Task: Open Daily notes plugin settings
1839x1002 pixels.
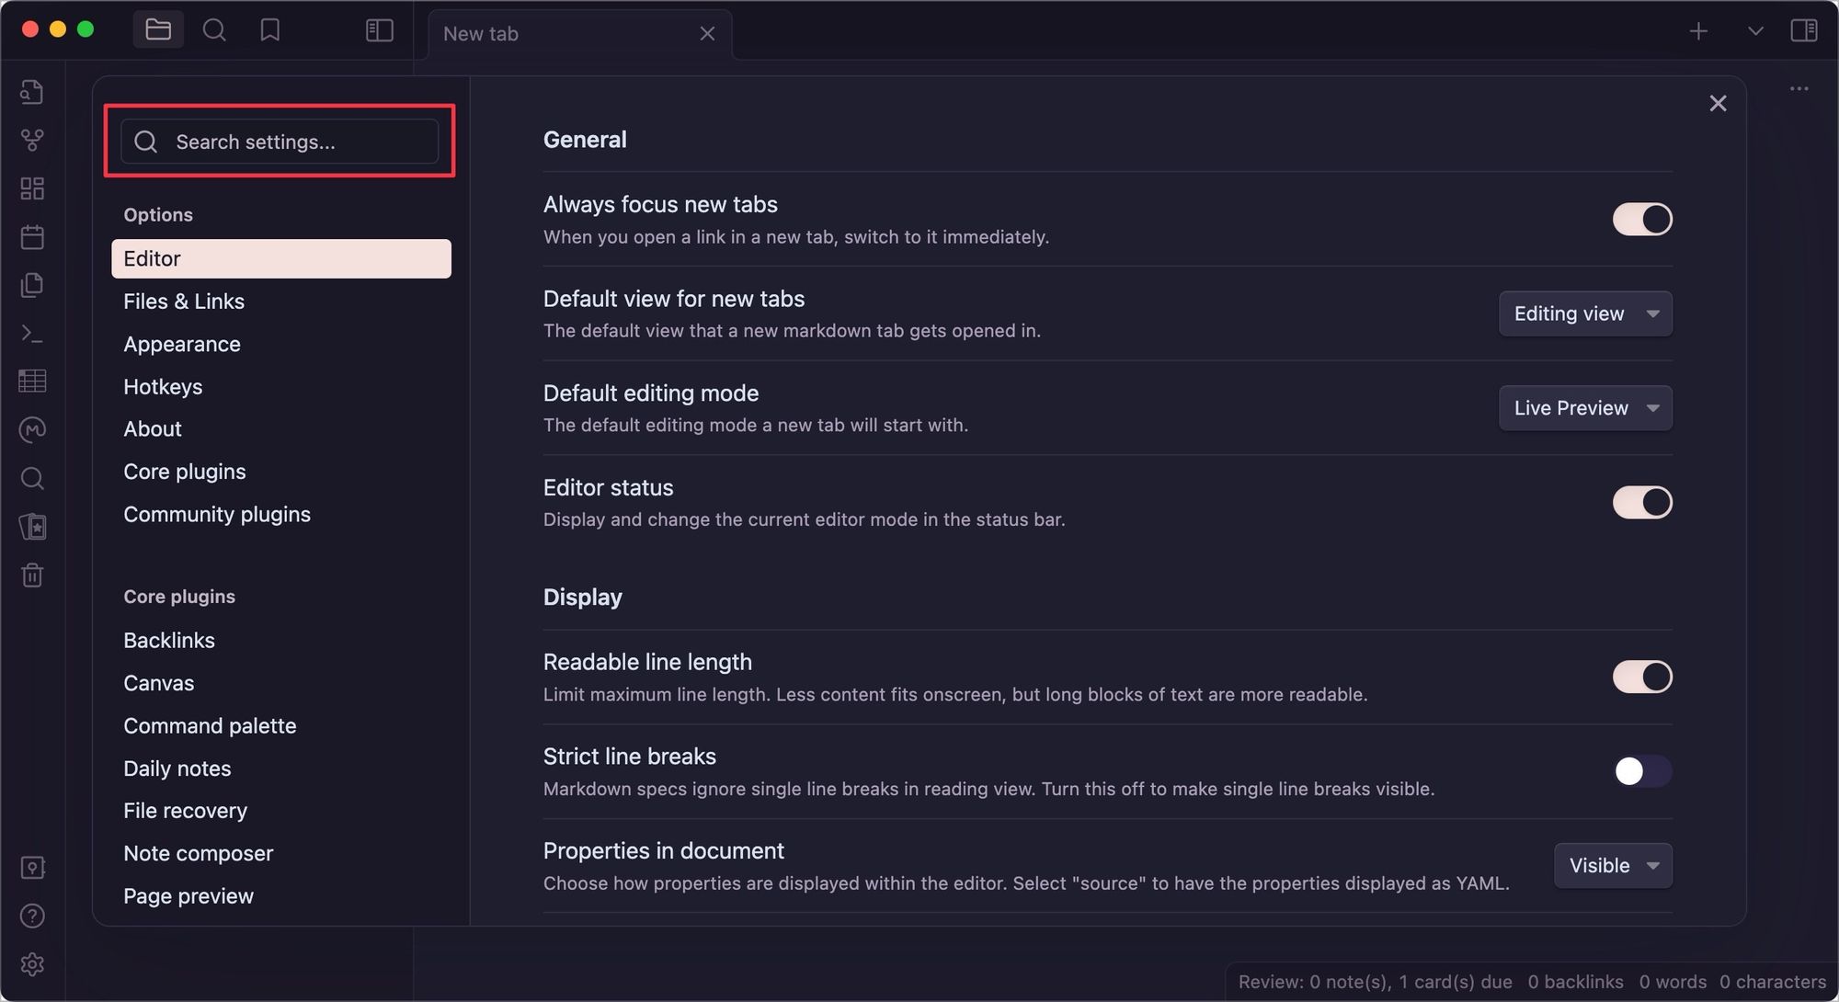Action: point(177,769)
